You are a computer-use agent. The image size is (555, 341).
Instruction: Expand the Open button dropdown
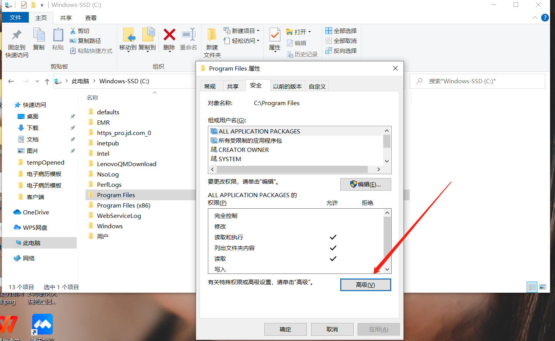(x=310, y=32)
